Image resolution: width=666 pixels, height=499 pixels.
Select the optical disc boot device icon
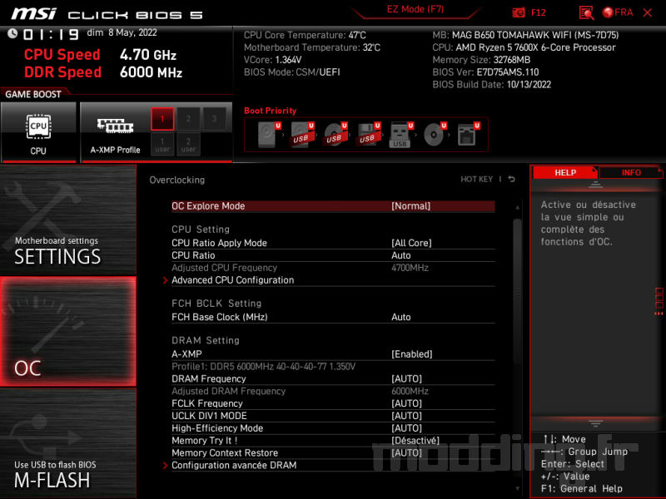coord(434,135)
